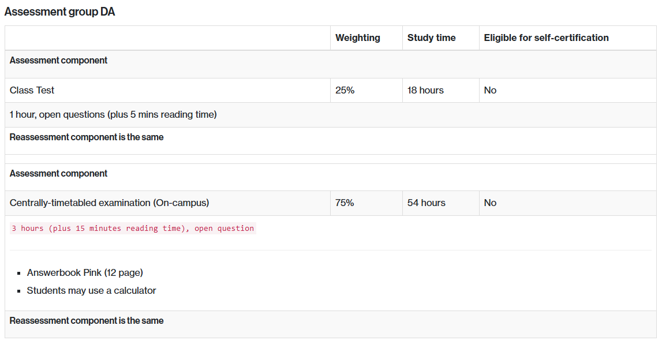Click the last "Reassessment component is the same" text

[87, 321]
